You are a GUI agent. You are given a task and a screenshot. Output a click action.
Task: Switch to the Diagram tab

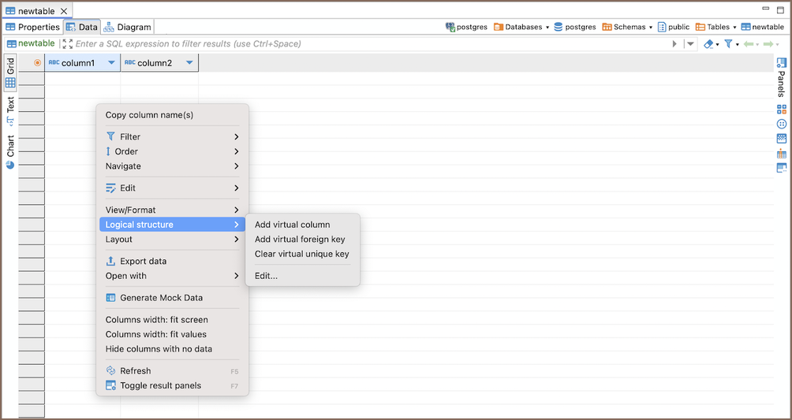click(x=127, y=27)
